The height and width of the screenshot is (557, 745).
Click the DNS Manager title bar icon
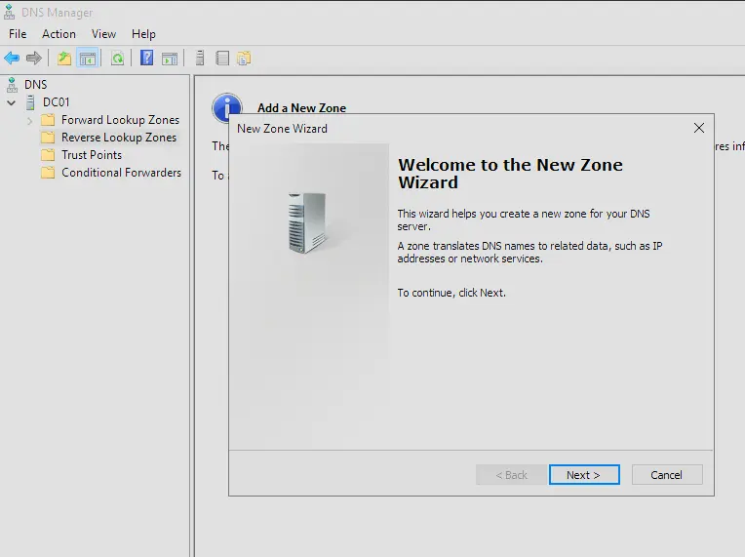(10, 12)
